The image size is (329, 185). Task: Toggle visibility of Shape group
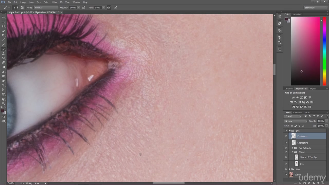(x=286, y=152)
